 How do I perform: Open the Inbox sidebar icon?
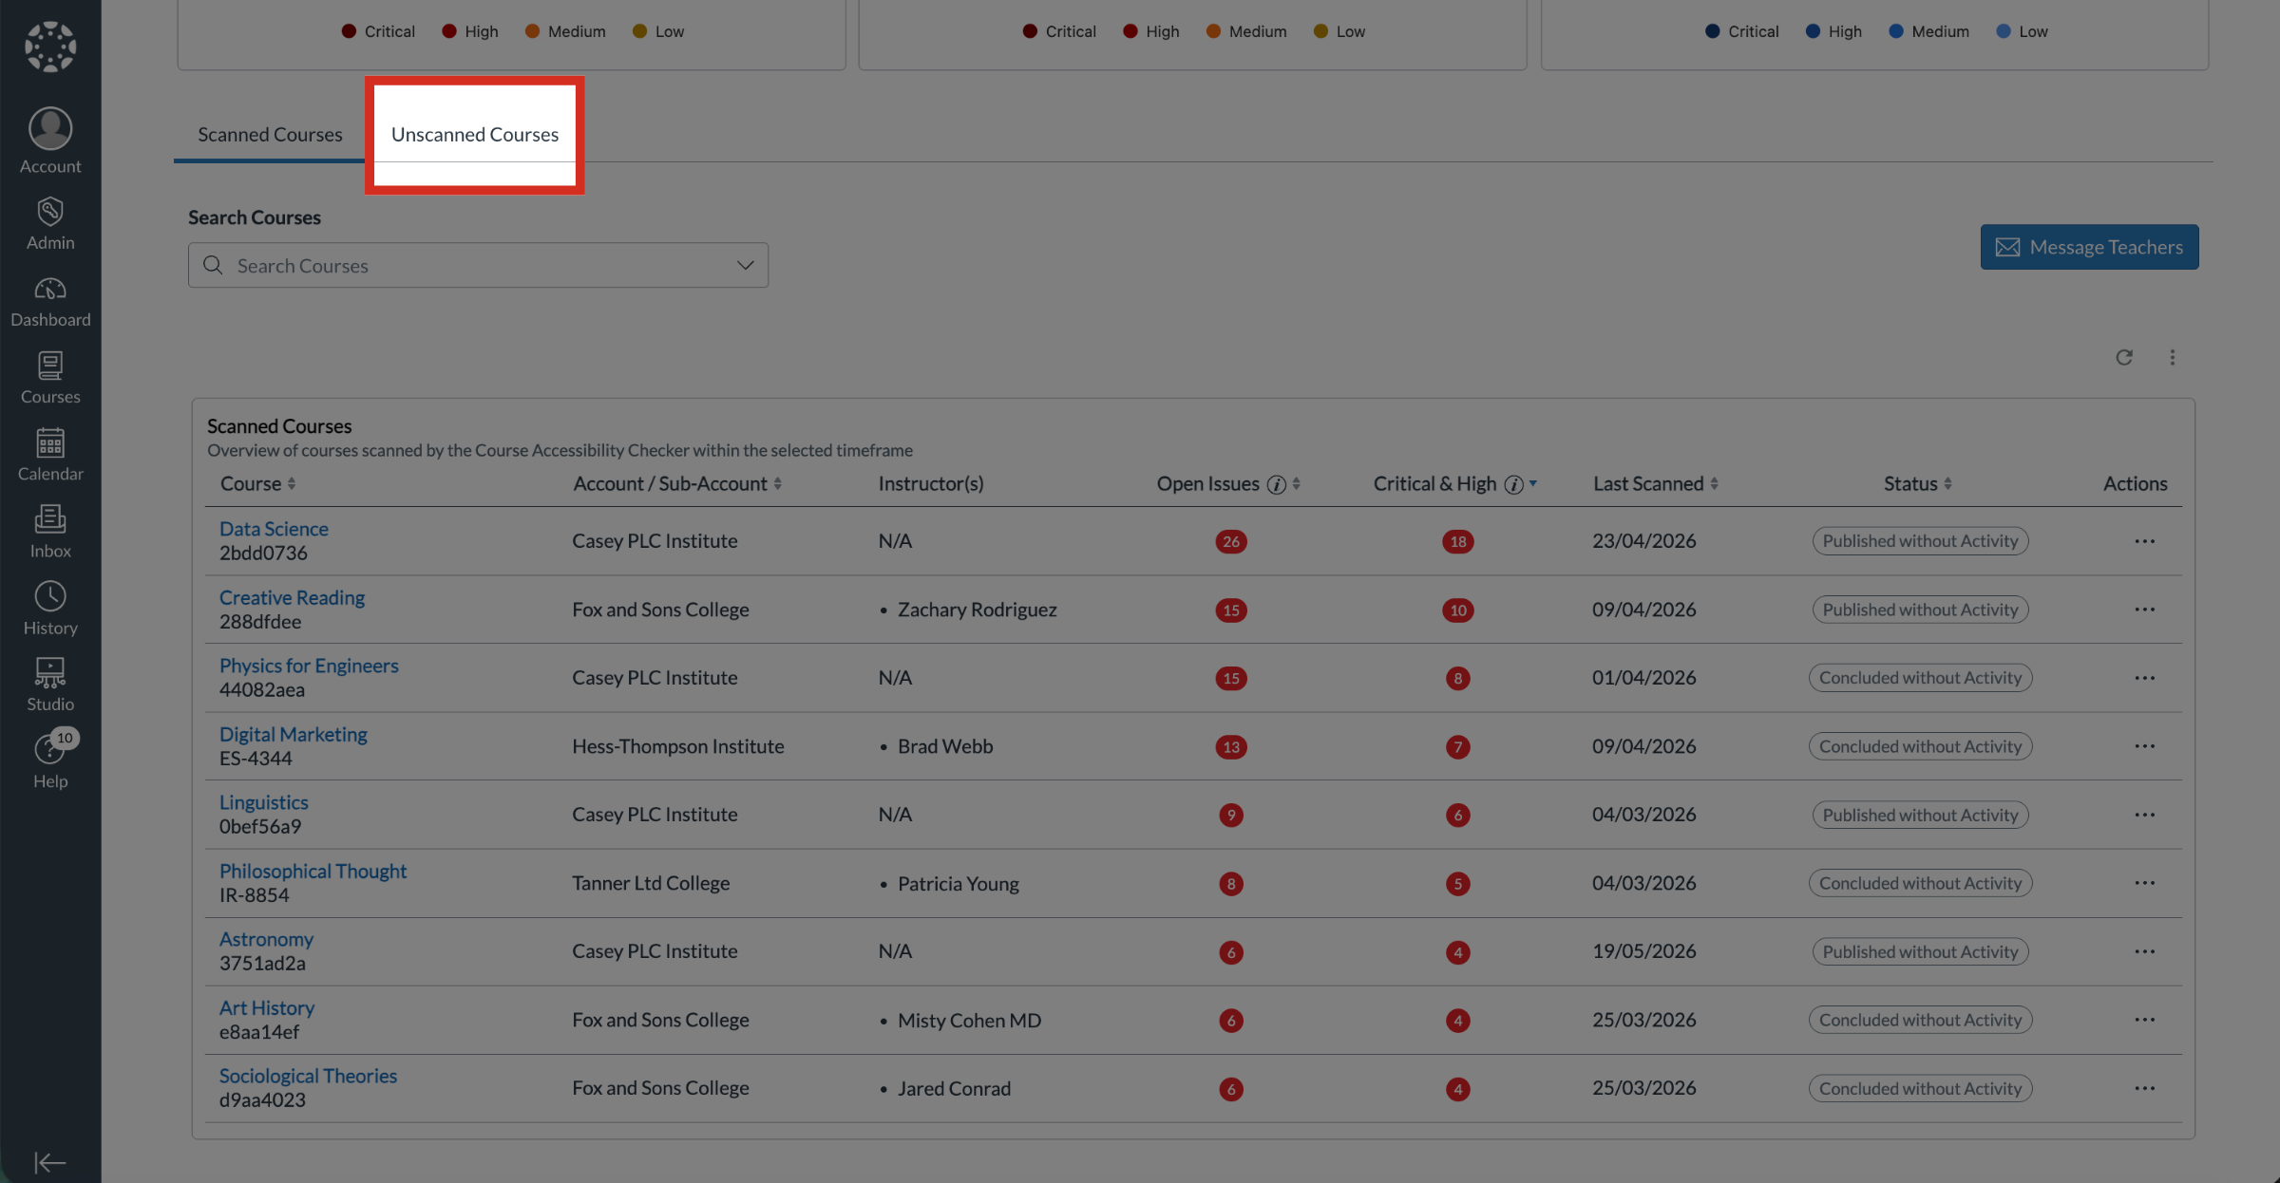50,519
